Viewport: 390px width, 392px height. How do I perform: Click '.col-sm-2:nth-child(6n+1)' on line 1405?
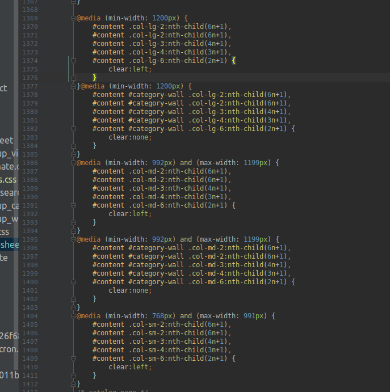pos(178,324)
